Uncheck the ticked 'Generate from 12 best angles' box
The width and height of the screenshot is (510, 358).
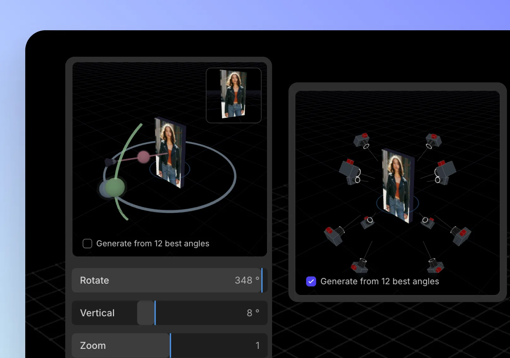point(311,281)
